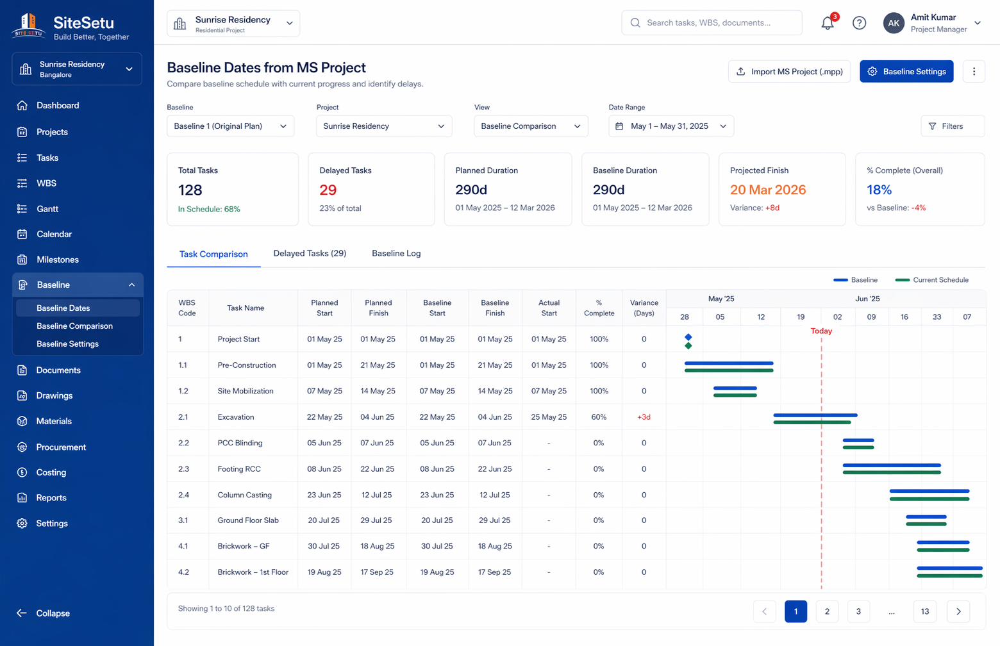Click the 20 Mar 2026 projected finish
This screenshot has width=1000, height=646.
coord(768,190)
